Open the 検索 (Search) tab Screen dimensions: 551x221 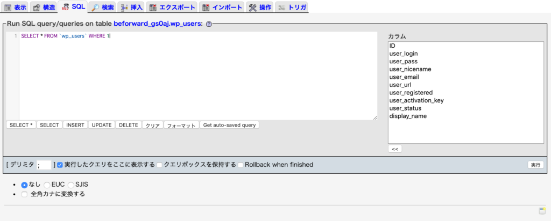(103, 8)
